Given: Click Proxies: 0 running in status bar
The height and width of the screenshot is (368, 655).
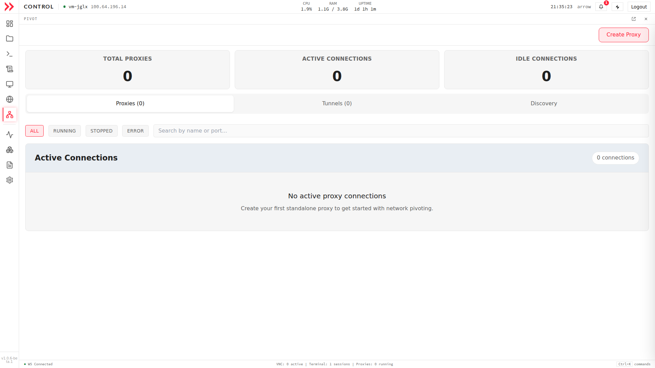Looking at the screenshot, I should coord(375,364).
